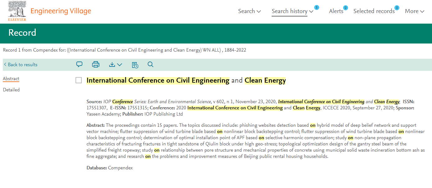
Task: Open the Alerts link
Action: click(x=336, y=11)
